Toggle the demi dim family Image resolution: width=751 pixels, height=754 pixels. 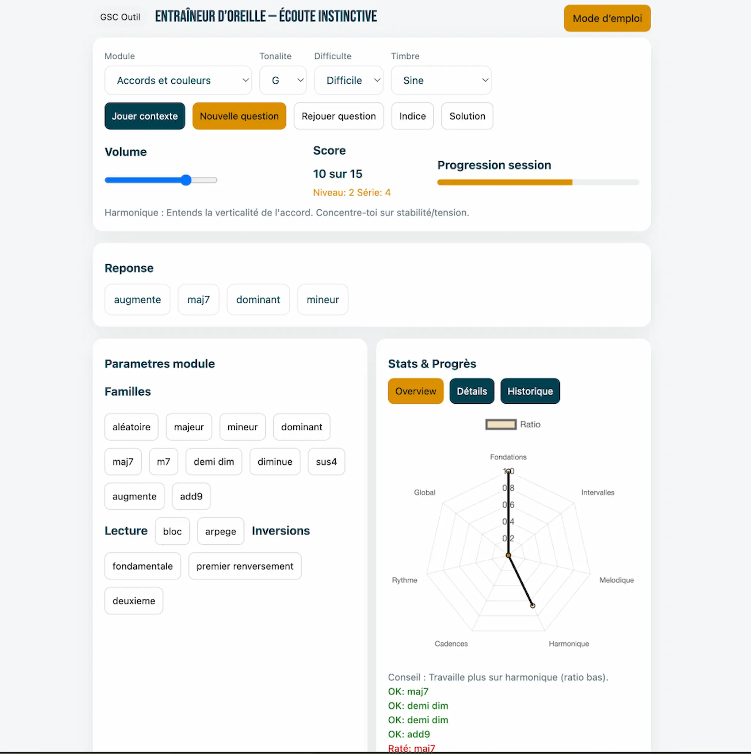(213, 462)
